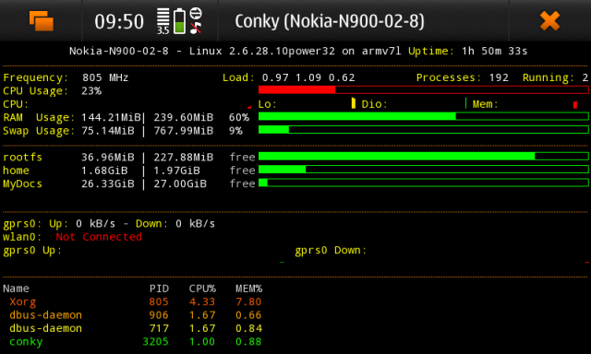Screen dimensions: 591x354
Task: Tap the 09:50 clock in status area
Action: point(119,21)
